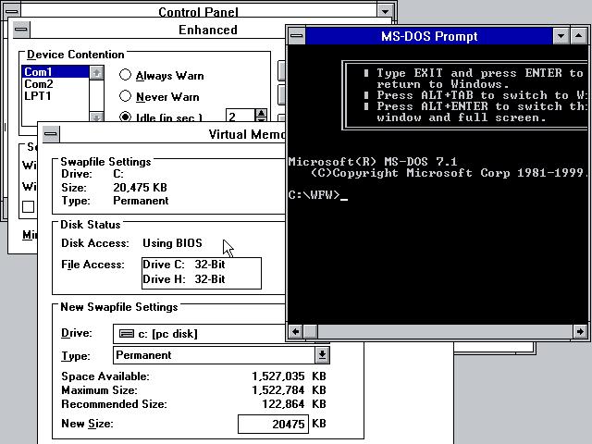Click the MS-DOS Prompt horizontal scroll thumb
The width and height of the screenshot is (592, 444).
click(x=311, y=332)
